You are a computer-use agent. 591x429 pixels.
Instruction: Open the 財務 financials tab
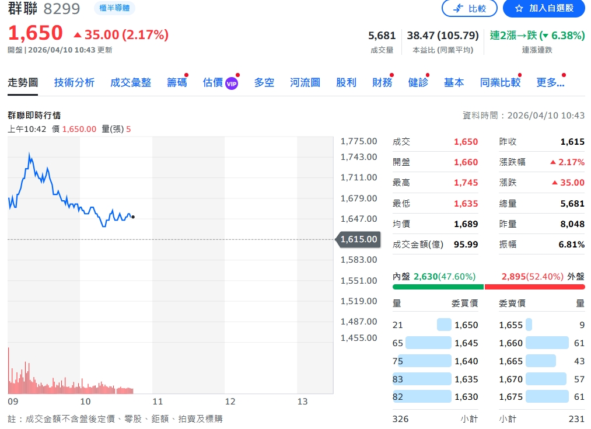382,82
